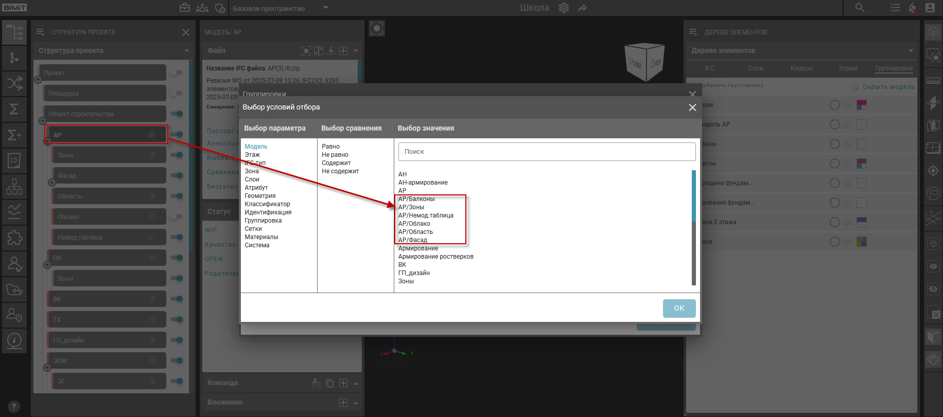Image resolution: width=943 pixels, height=417 pixels.
Task: Click the briefcase icon in top bar
Action: 185,8
